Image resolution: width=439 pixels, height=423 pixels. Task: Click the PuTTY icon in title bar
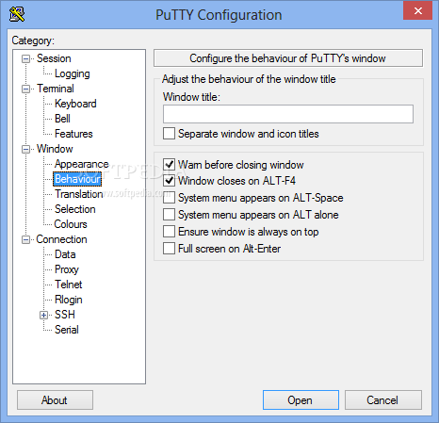pos(17,14)
